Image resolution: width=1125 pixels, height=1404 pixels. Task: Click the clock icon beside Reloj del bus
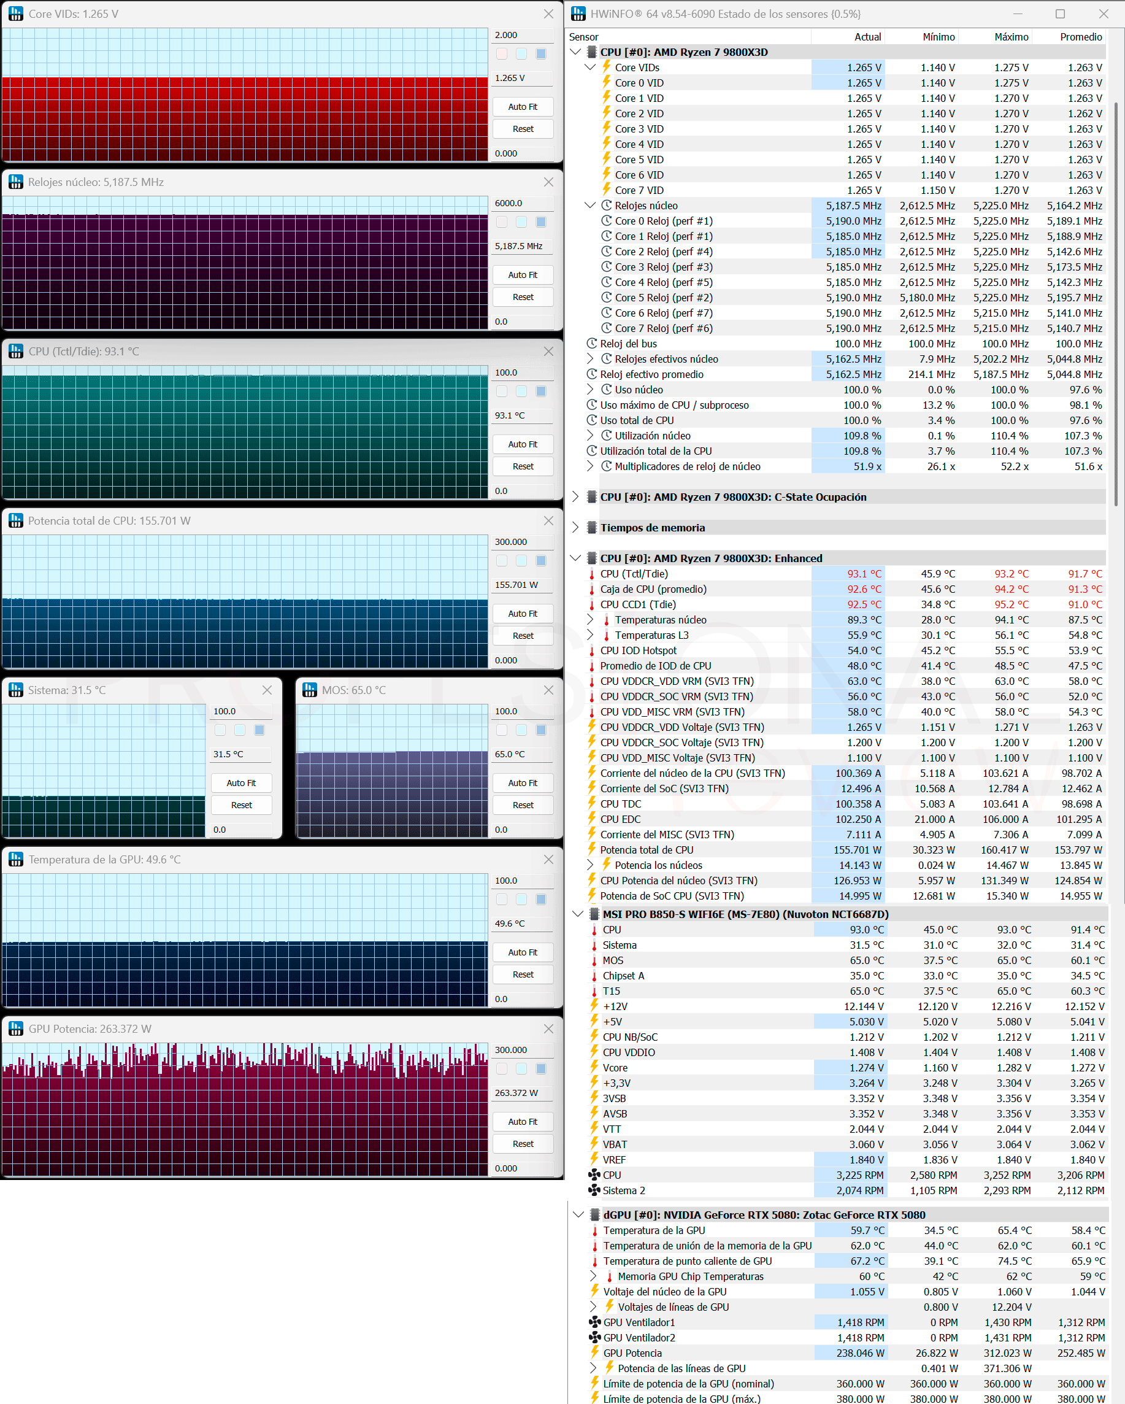(x=592, y=344)
